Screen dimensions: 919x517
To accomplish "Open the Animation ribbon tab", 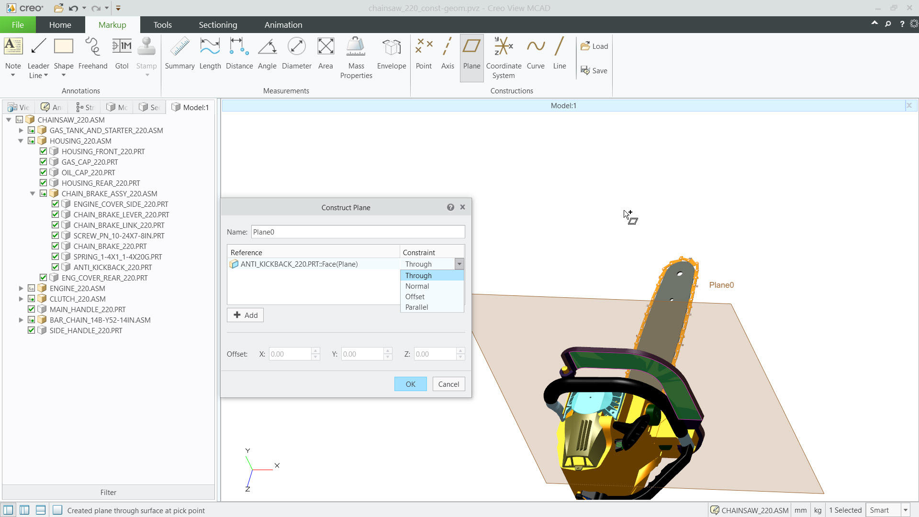I will pos(283,25).
